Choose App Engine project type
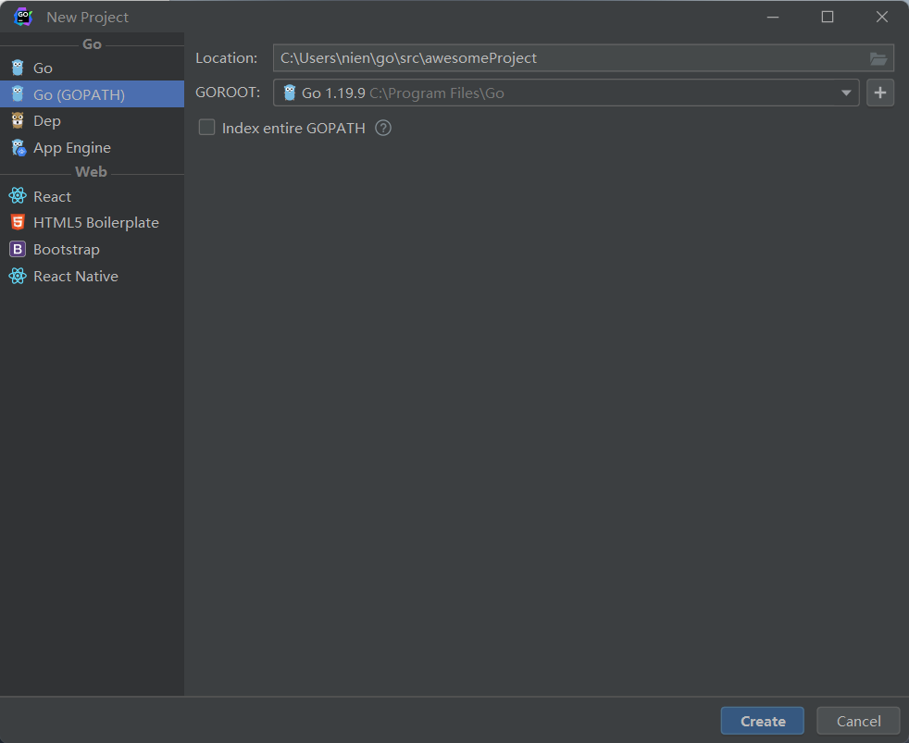The image size is (909, 743). 92,147
